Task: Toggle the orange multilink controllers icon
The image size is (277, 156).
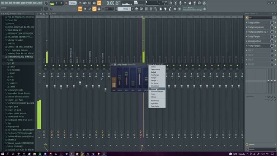Action: (x=94, y=9)
